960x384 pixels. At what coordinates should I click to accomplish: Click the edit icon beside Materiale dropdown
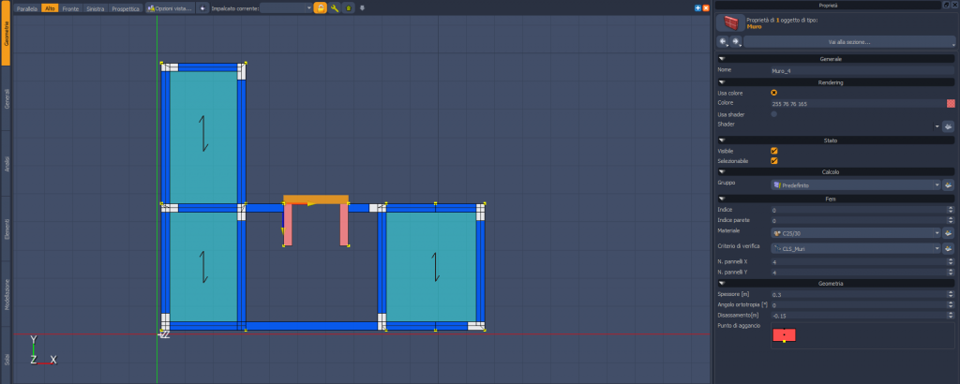[x=948, y=232]
